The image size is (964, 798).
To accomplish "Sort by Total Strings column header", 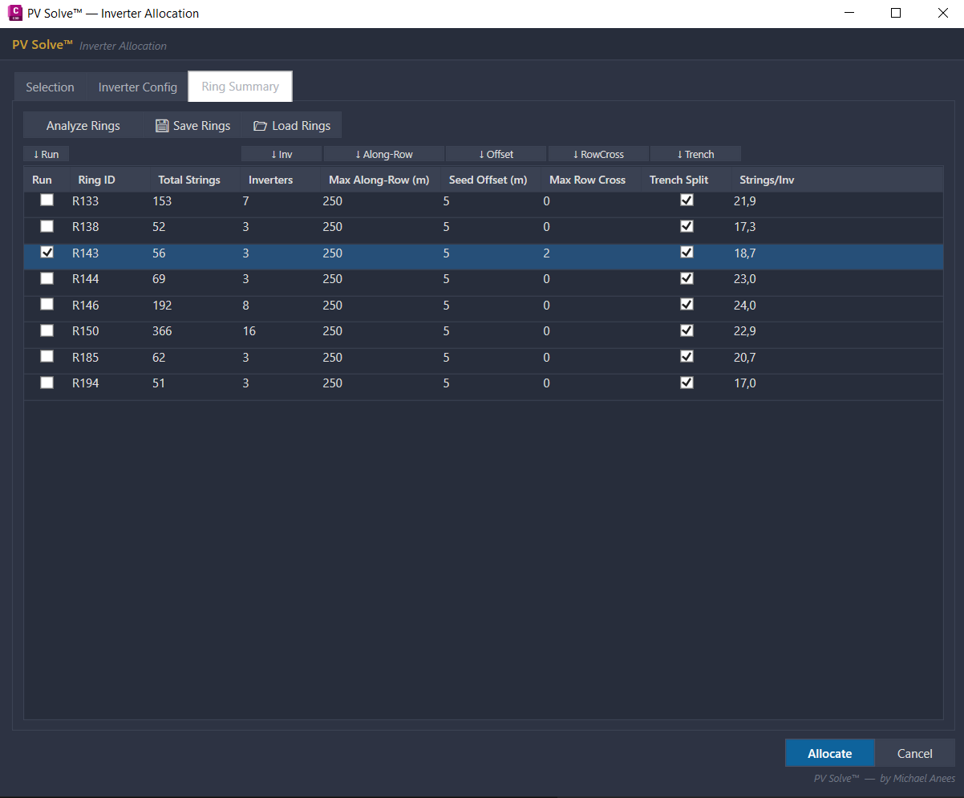I will tap(188, 180).
